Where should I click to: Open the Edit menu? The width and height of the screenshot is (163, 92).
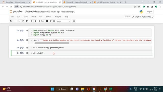(x=19, y=17)
